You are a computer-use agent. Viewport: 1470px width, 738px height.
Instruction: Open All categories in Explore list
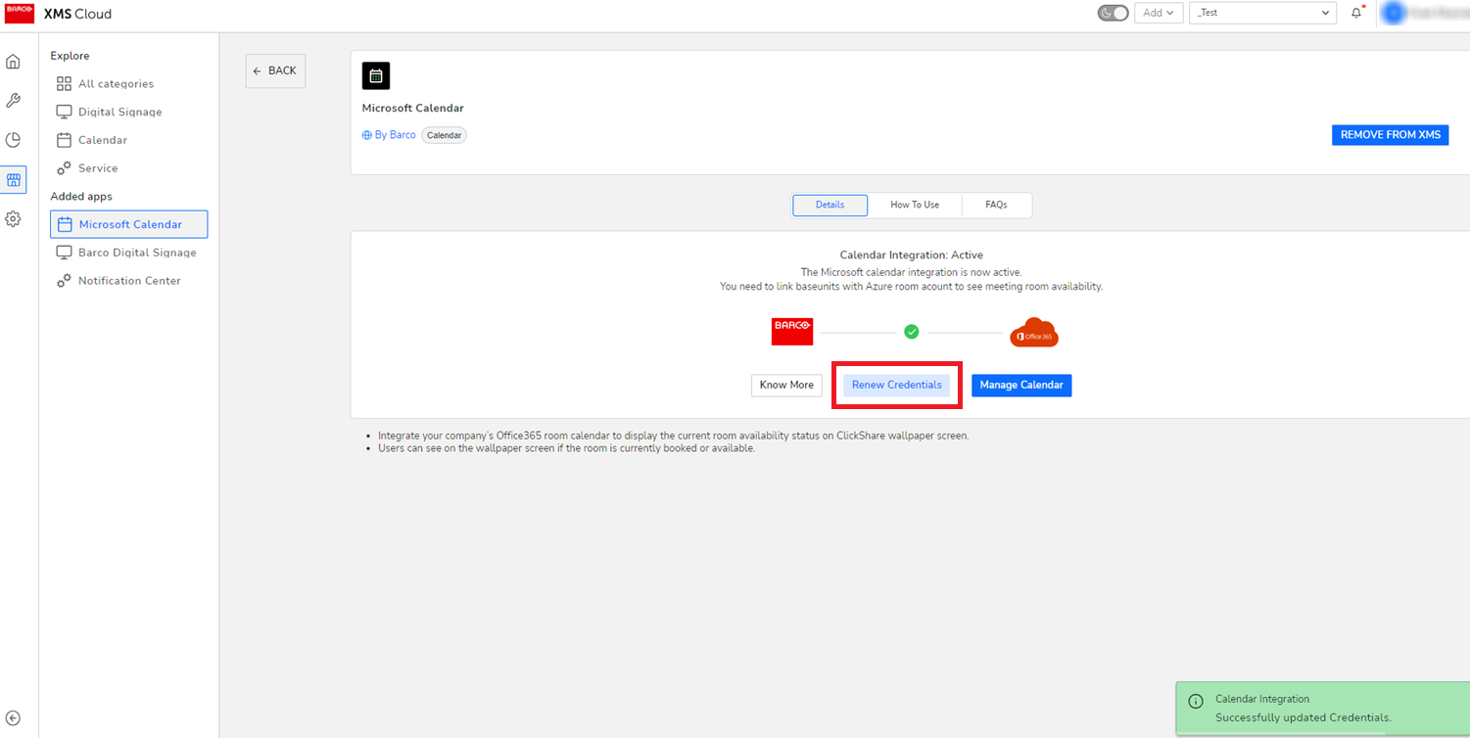coord(116,84)
